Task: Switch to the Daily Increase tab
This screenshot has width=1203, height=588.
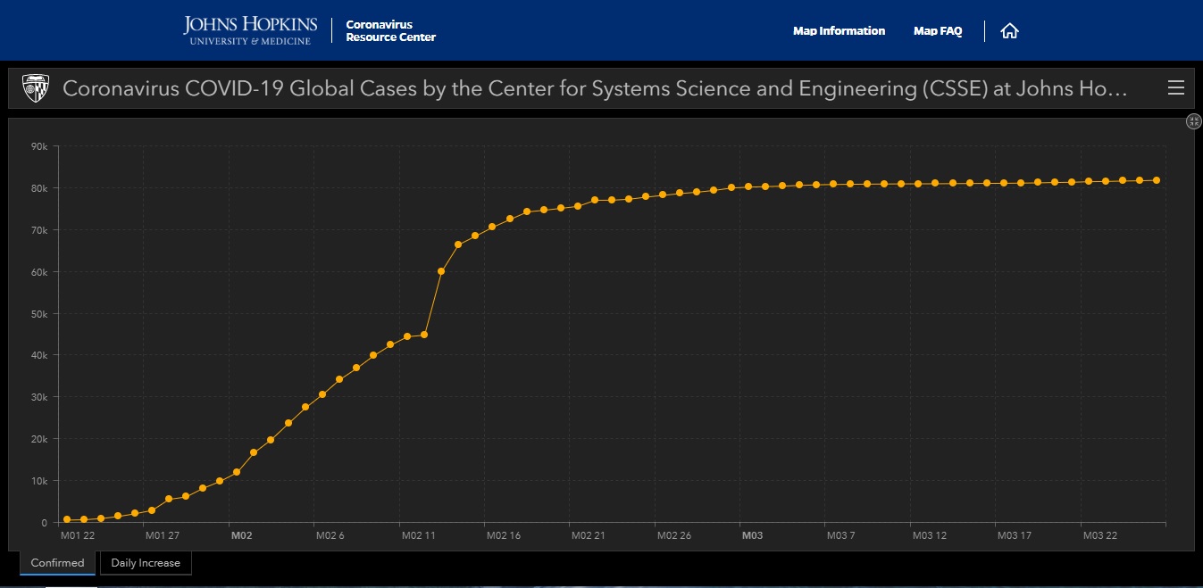Action: click(x=146, y=563)
